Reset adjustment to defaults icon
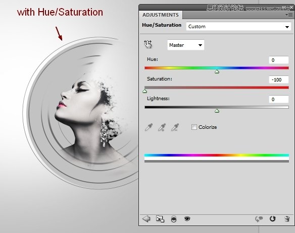 272,218
